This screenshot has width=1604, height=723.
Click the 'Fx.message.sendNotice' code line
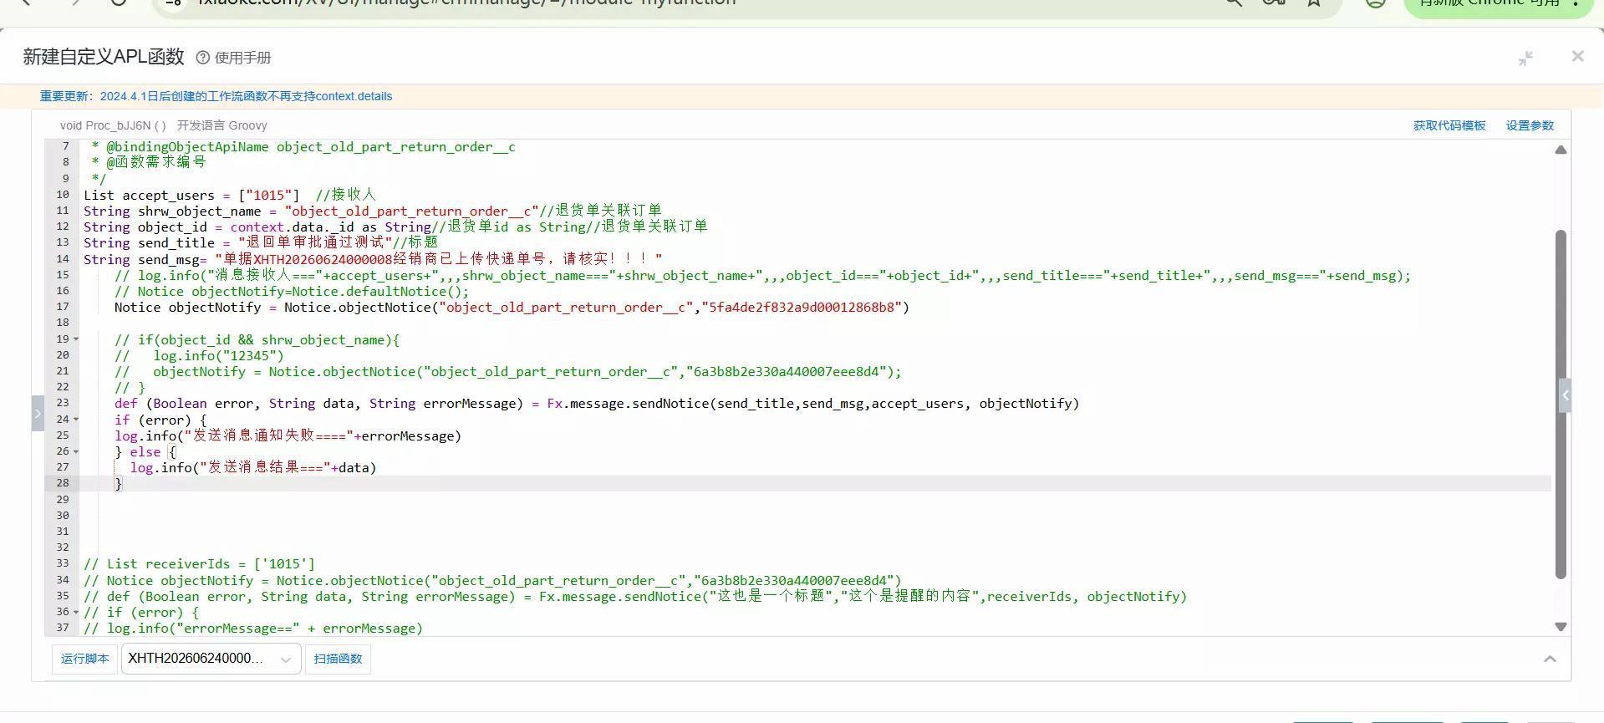[x=597, y=404]
